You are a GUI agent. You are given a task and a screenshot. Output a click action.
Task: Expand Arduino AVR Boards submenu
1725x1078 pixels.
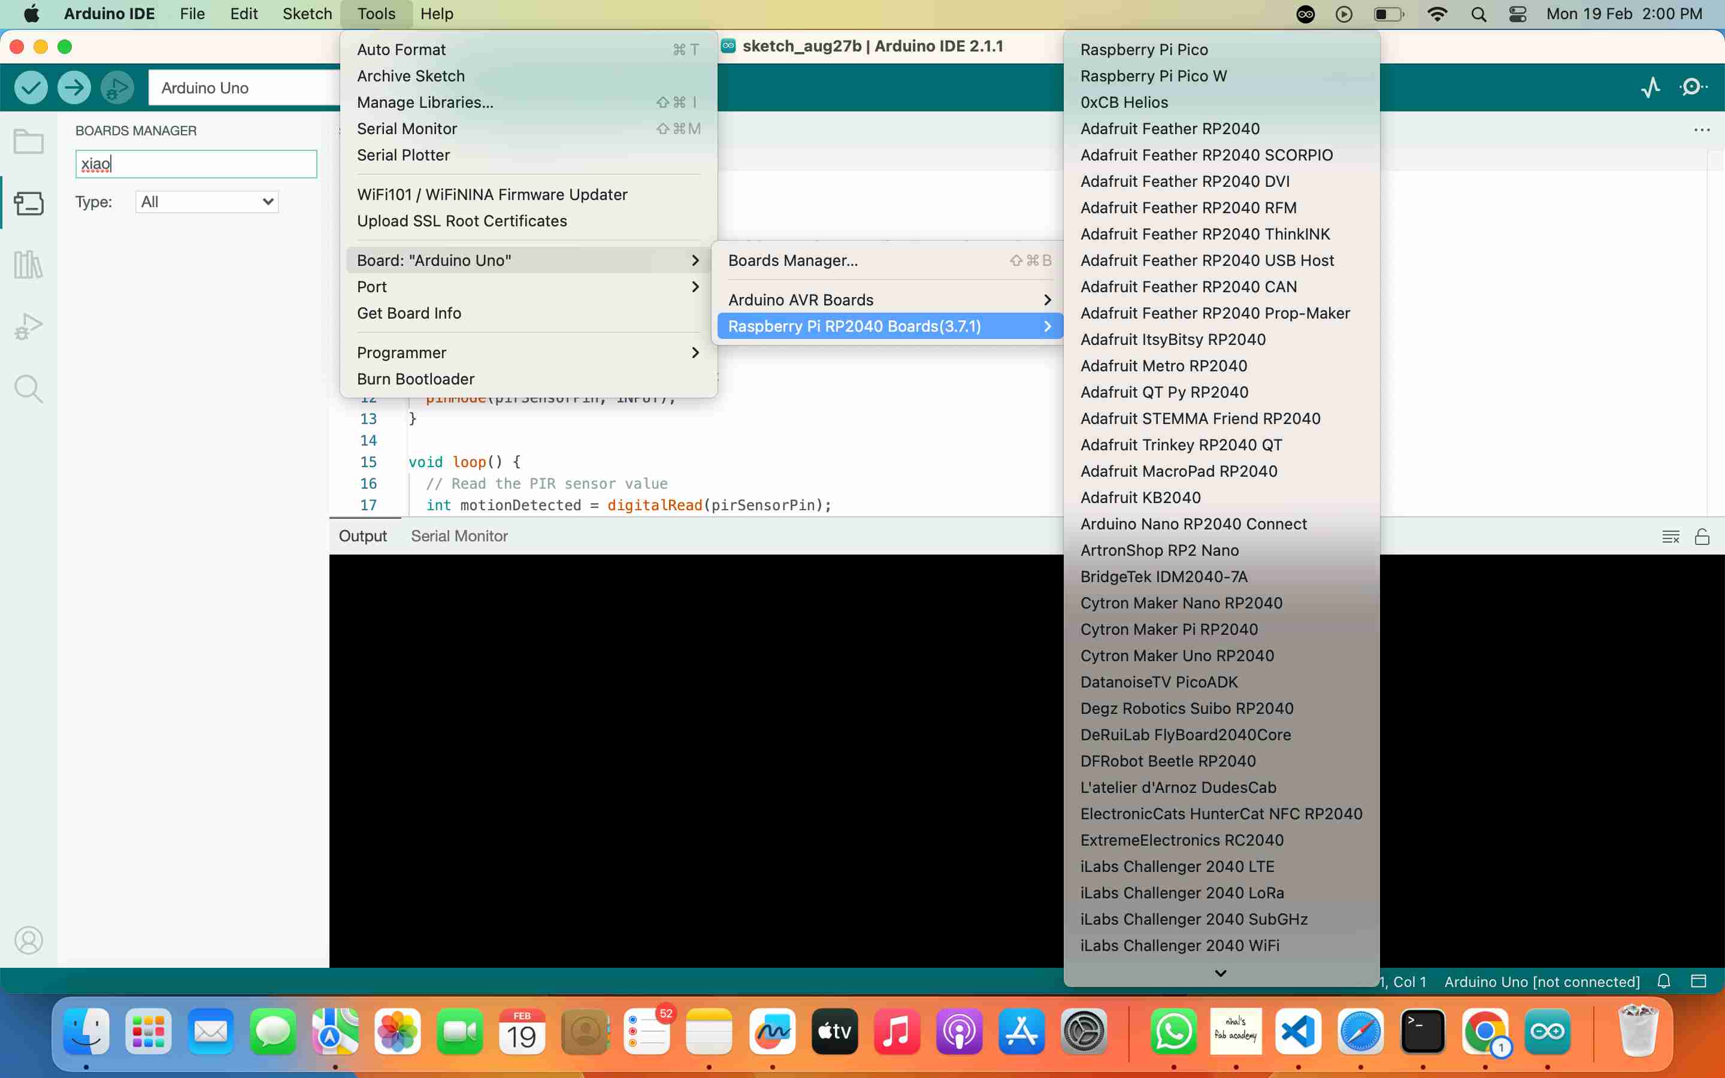(889, 299)
